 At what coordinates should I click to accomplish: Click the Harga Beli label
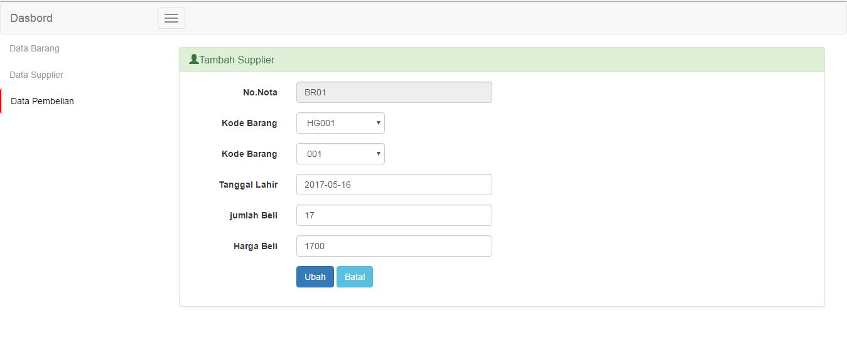tap(256, 246)
